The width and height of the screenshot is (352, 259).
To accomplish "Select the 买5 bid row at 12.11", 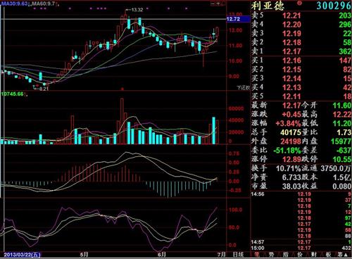I will point(301,96).
